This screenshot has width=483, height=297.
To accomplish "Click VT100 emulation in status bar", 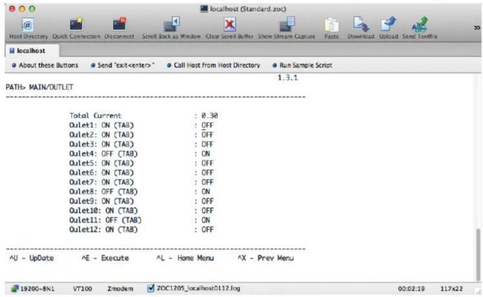I will coord(82,289).
